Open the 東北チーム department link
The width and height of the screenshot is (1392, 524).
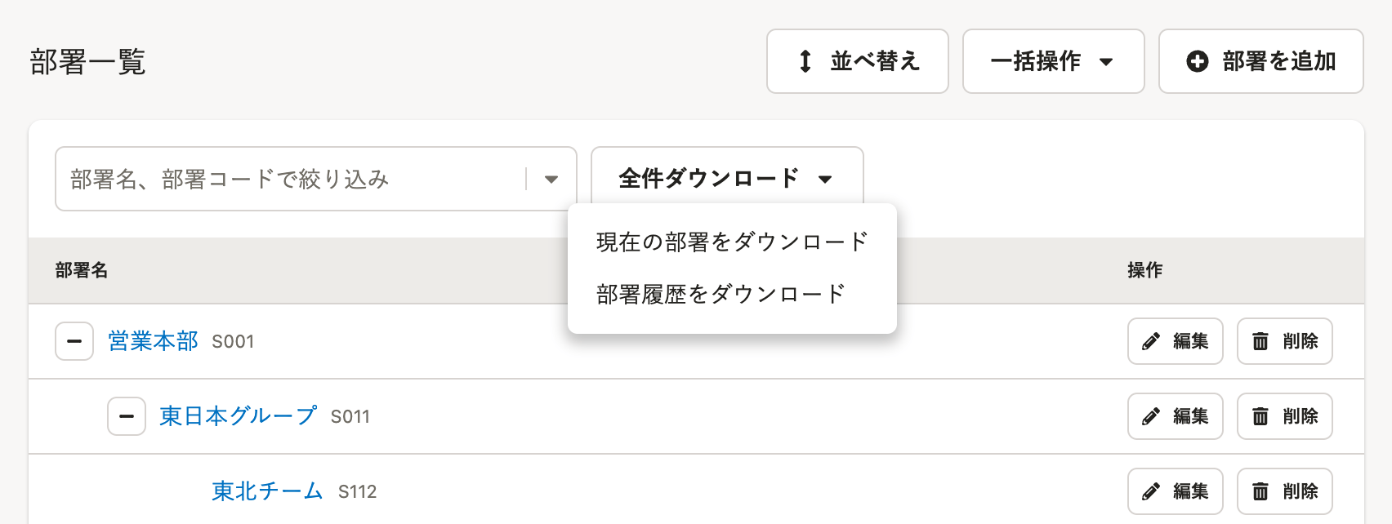[268, 491]
